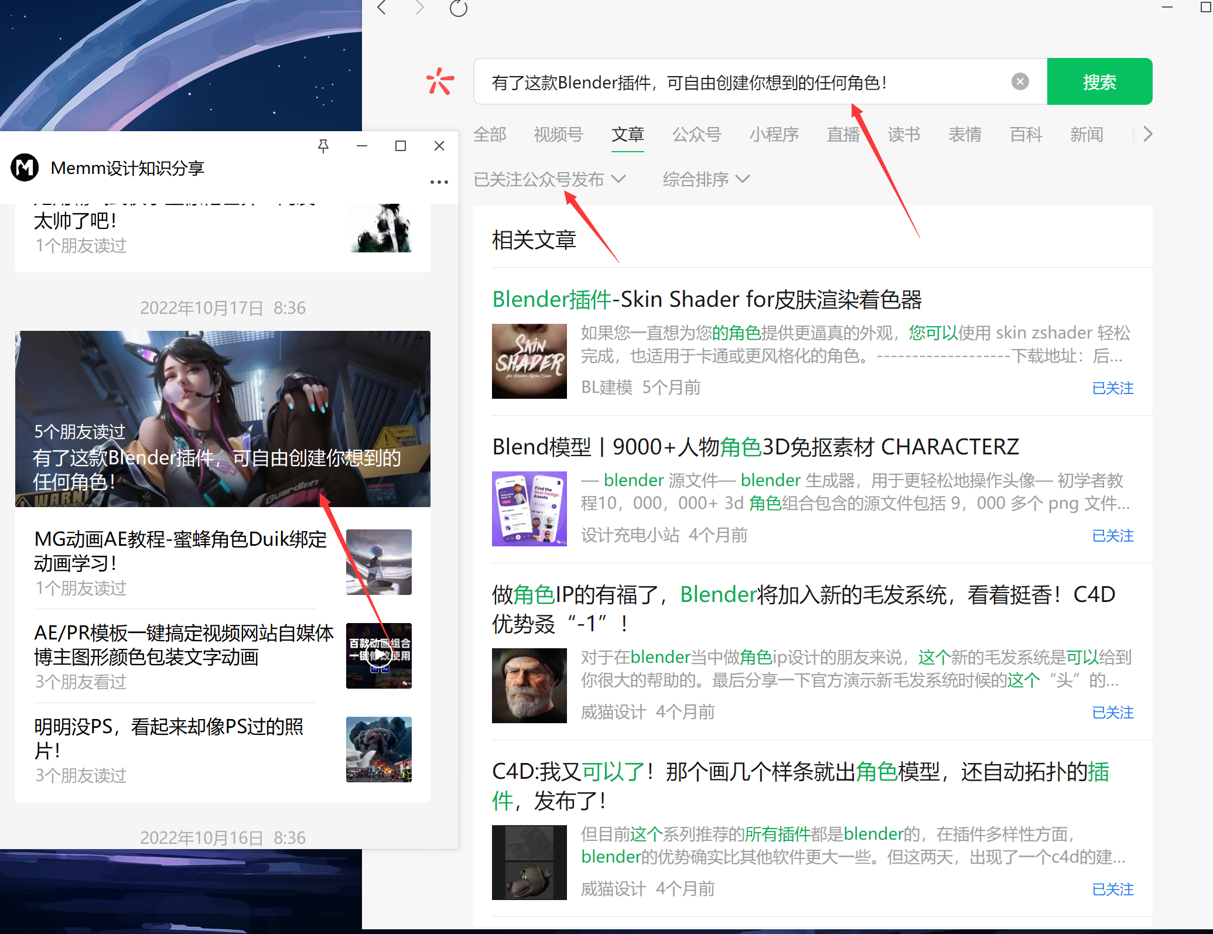Select the 小程序 tab
The width and height of the screenshot is (1213, 934).
[774, 135]
